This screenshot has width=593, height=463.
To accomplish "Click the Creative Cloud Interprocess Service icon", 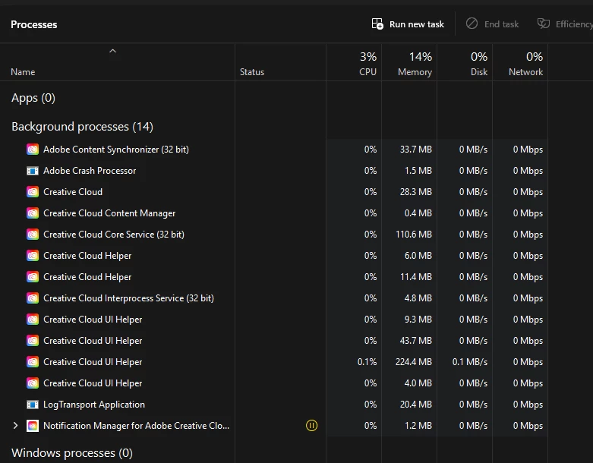I will (33, 298).
